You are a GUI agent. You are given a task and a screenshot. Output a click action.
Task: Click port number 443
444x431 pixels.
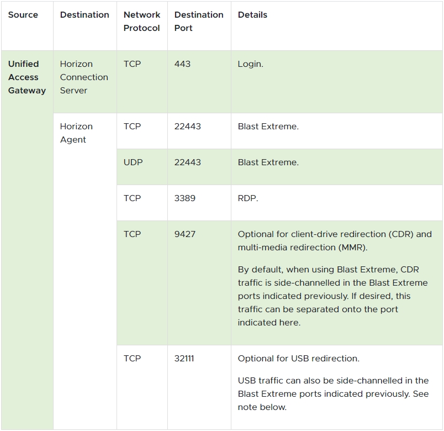tap(182, 64)
